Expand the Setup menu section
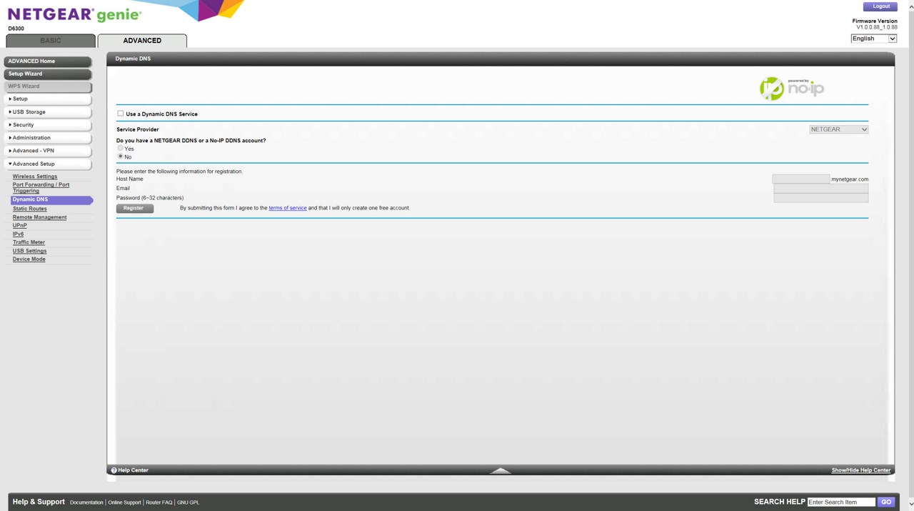 (x=48, y=99)
